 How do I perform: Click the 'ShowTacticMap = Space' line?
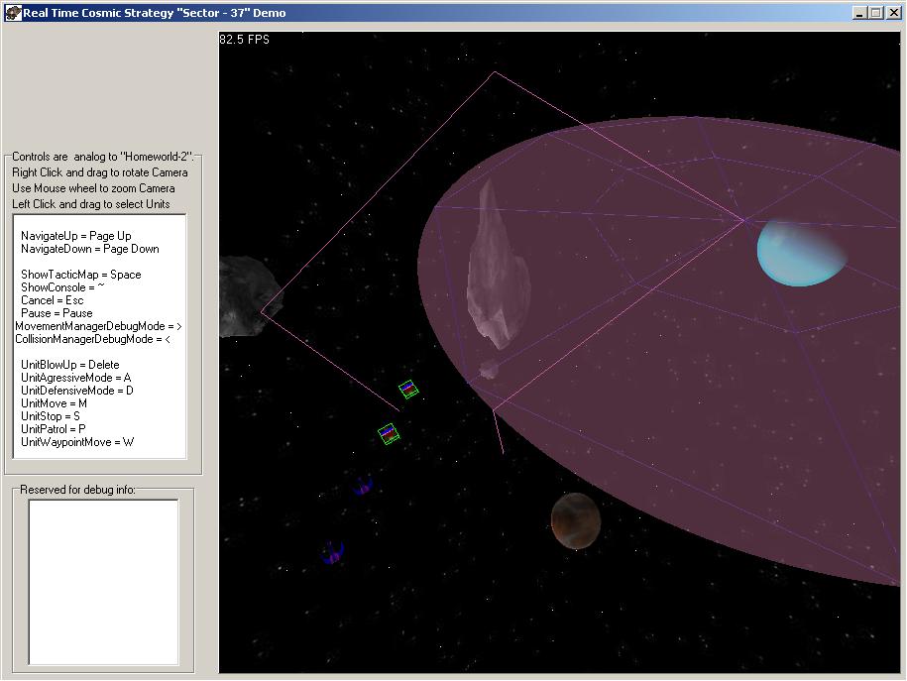(81, 275)
